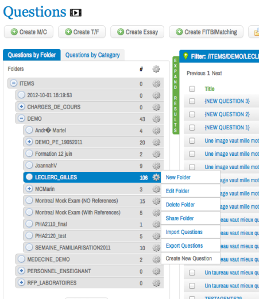Click the gear icon in Folders header
This screenshot has height=299, width=259.
156,69
